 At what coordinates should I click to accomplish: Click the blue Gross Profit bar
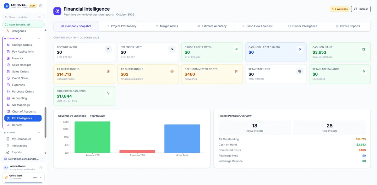click(x=182, y=139)
